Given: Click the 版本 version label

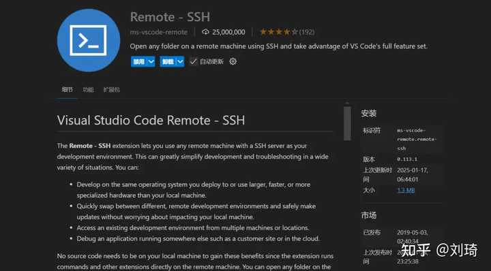Looking at the screenshot, I should 369,159.
